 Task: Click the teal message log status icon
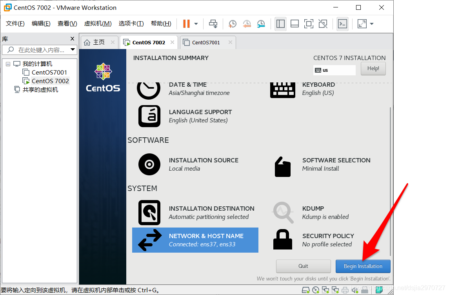coord(379,290)
